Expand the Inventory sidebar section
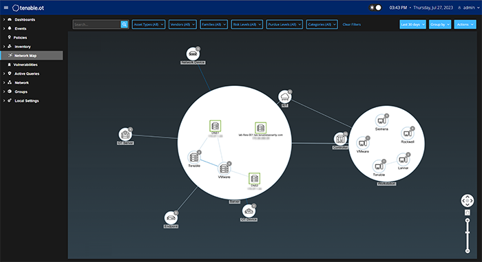This screenshot has width=482, height=262. pos(23,47)
